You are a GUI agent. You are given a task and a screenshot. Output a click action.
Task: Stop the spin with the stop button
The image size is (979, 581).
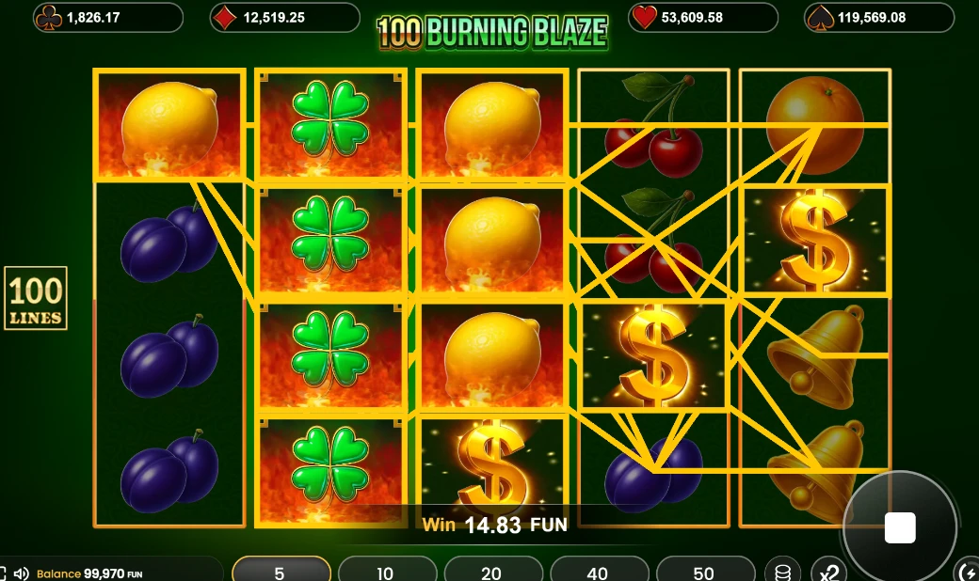pyautogui.click(x=900, y=528)
